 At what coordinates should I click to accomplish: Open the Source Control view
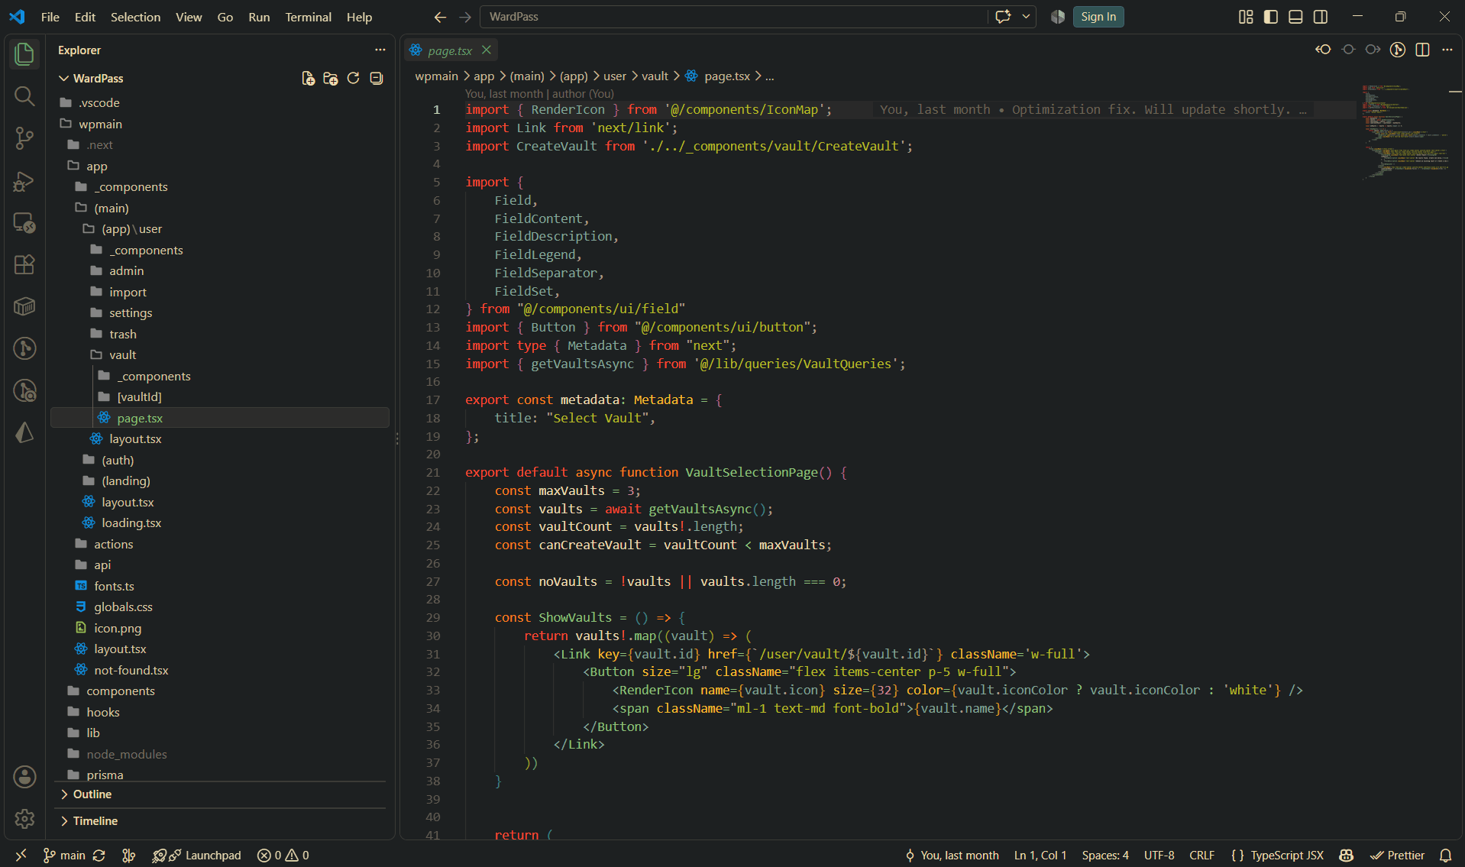(x=24, y=138)
